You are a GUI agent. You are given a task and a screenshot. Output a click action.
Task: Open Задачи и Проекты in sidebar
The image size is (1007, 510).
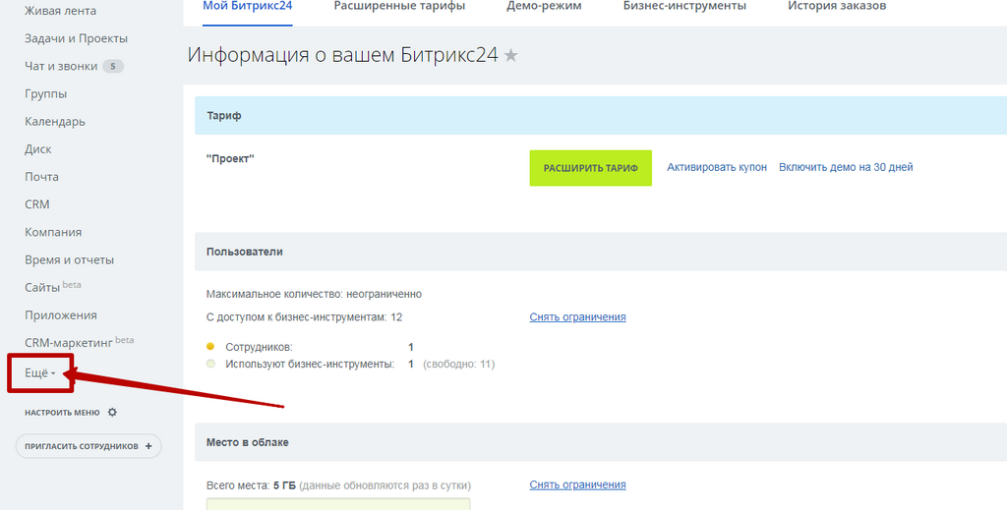coord(76,38)
